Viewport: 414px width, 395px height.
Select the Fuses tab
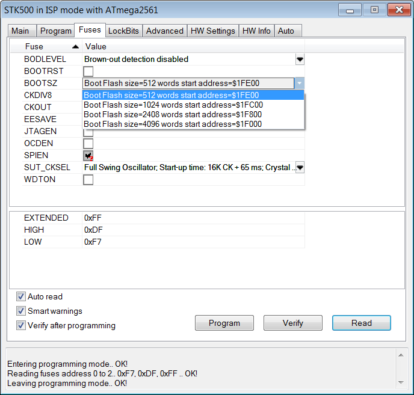point(90,30)
